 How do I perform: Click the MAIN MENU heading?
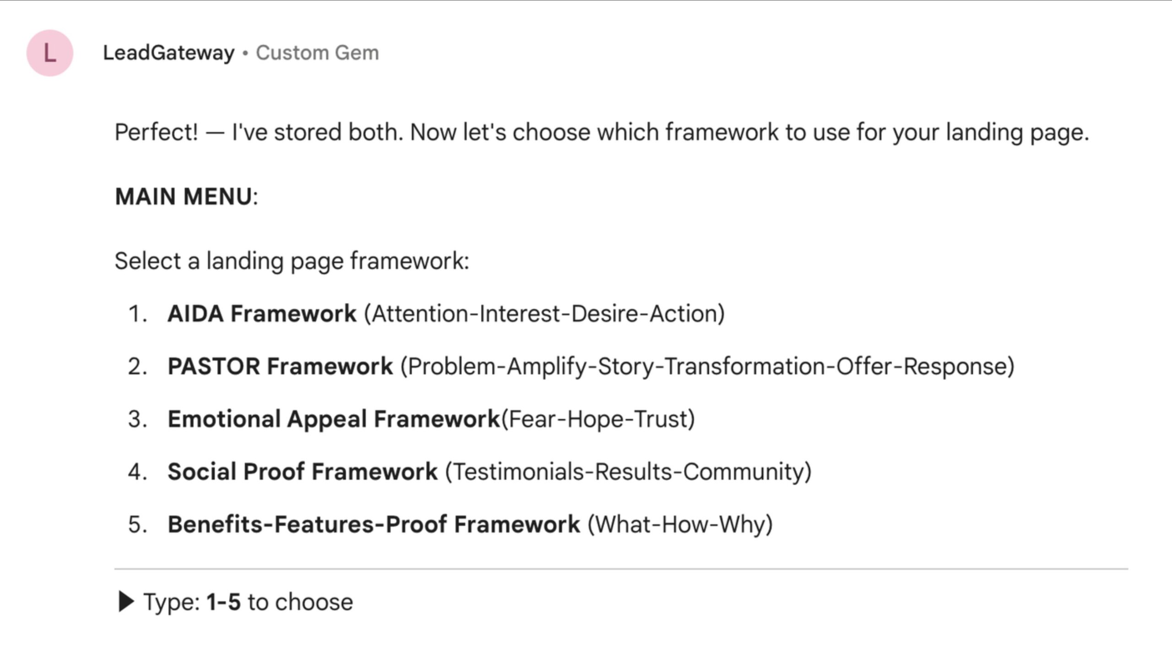tap(184, 197)
